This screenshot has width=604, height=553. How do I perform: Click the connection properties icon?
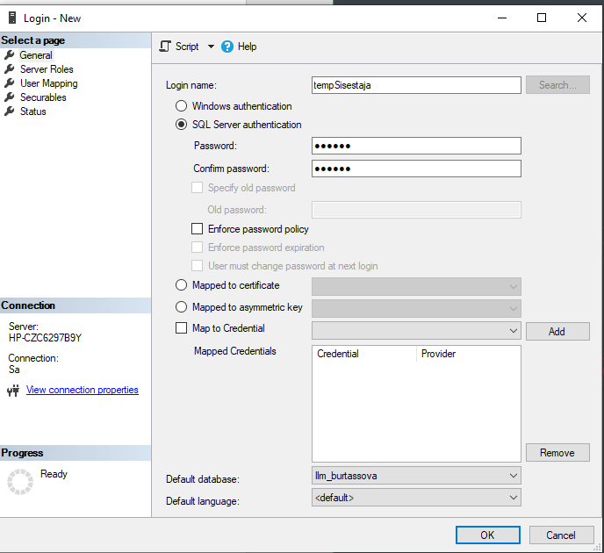(x=13, y=391)
